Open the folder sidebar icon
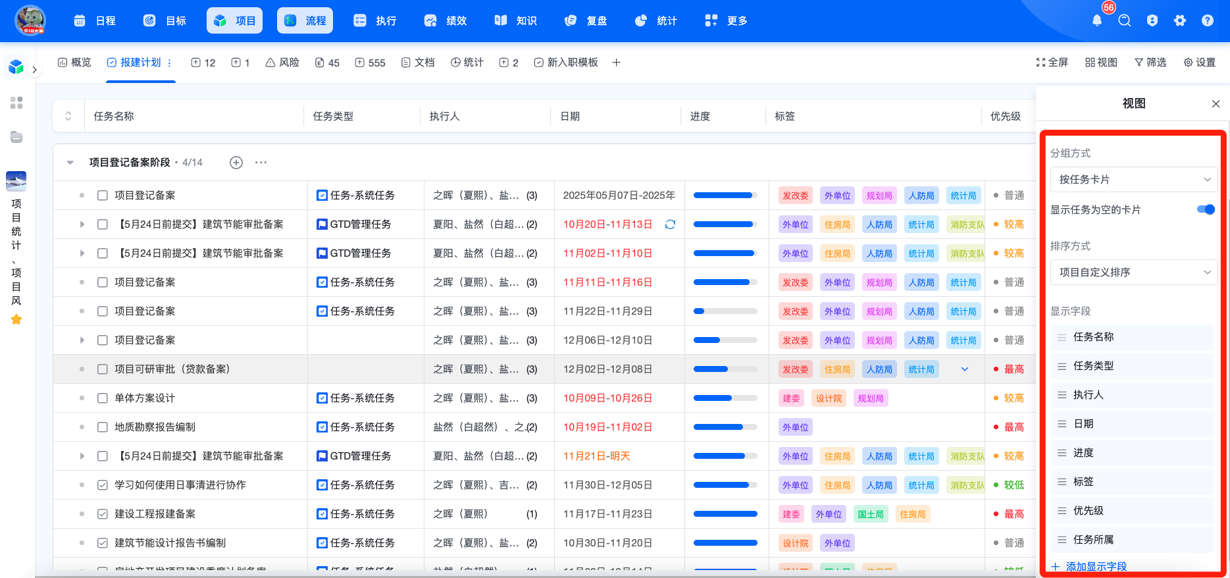 coord(16,137)
